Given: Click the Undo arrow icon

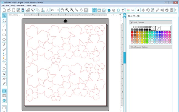Looking at the screenshot, I should click(53, 10).
